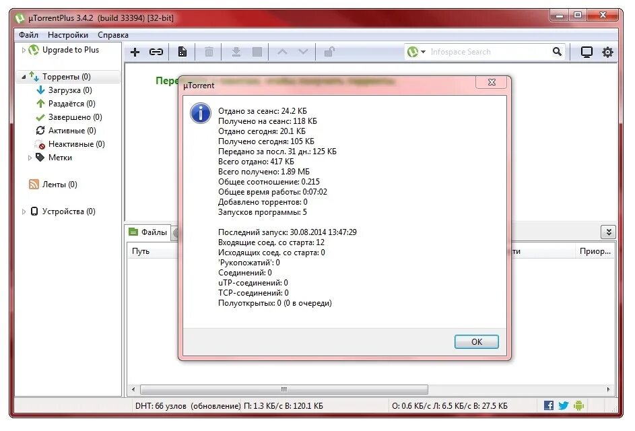Click Move Up Queue arrow icon
This screenshot has height=431, width=635.
point(283,52)
